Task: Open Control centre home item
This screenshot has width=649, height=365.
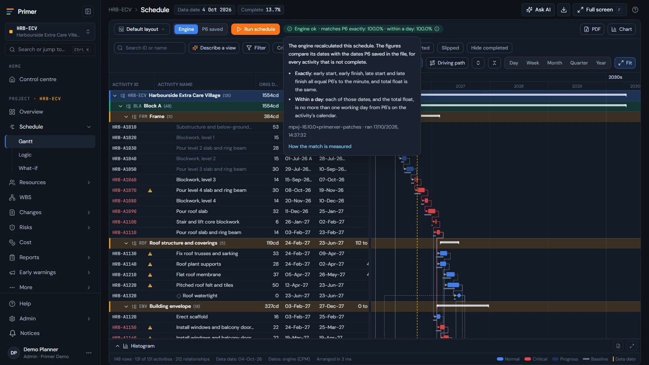Action: point(50,79)
